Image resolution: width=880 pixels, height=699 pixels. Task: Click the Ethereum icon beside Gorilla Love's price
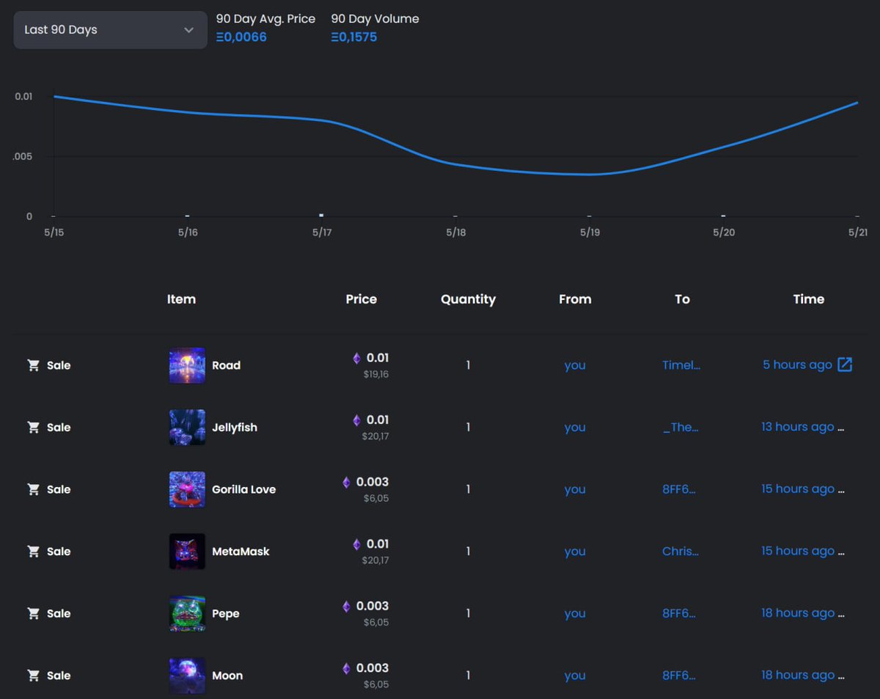347,482
